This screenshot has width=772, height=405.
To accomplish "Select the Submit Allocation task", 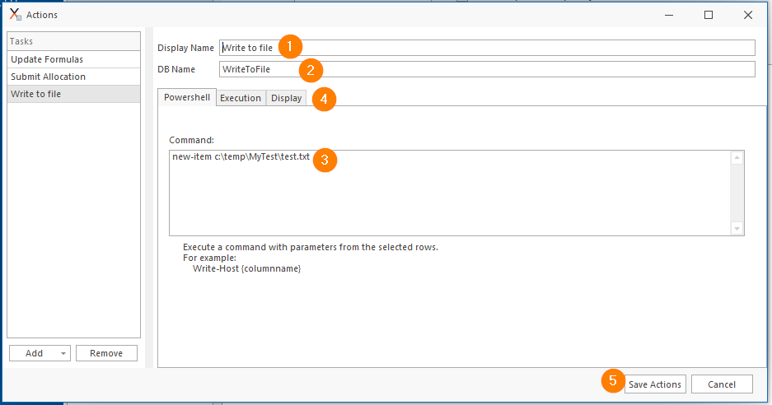I will pos(74,77).
